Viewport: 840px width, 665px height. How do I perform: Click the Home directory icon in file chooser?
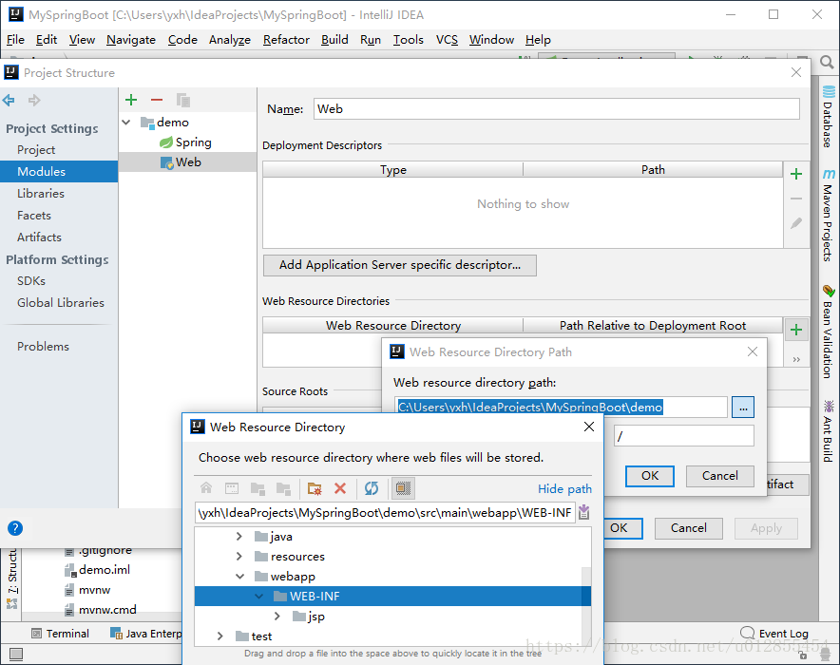206,488
